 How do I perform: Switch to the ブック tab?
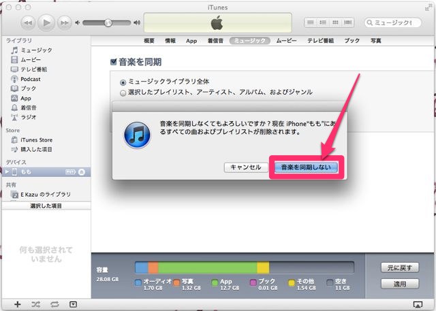(x=352, y=41)
